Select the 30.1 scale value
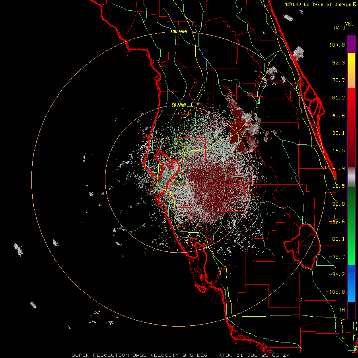 pos(339,133)
